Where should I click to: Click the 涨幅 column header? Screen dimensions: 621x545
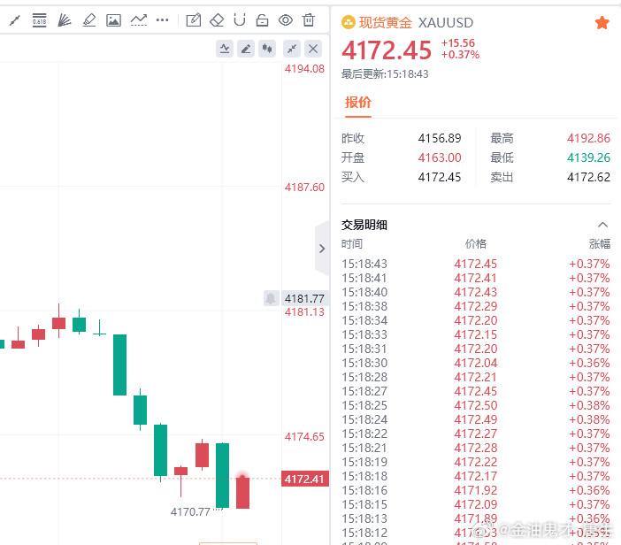(600, 243)
